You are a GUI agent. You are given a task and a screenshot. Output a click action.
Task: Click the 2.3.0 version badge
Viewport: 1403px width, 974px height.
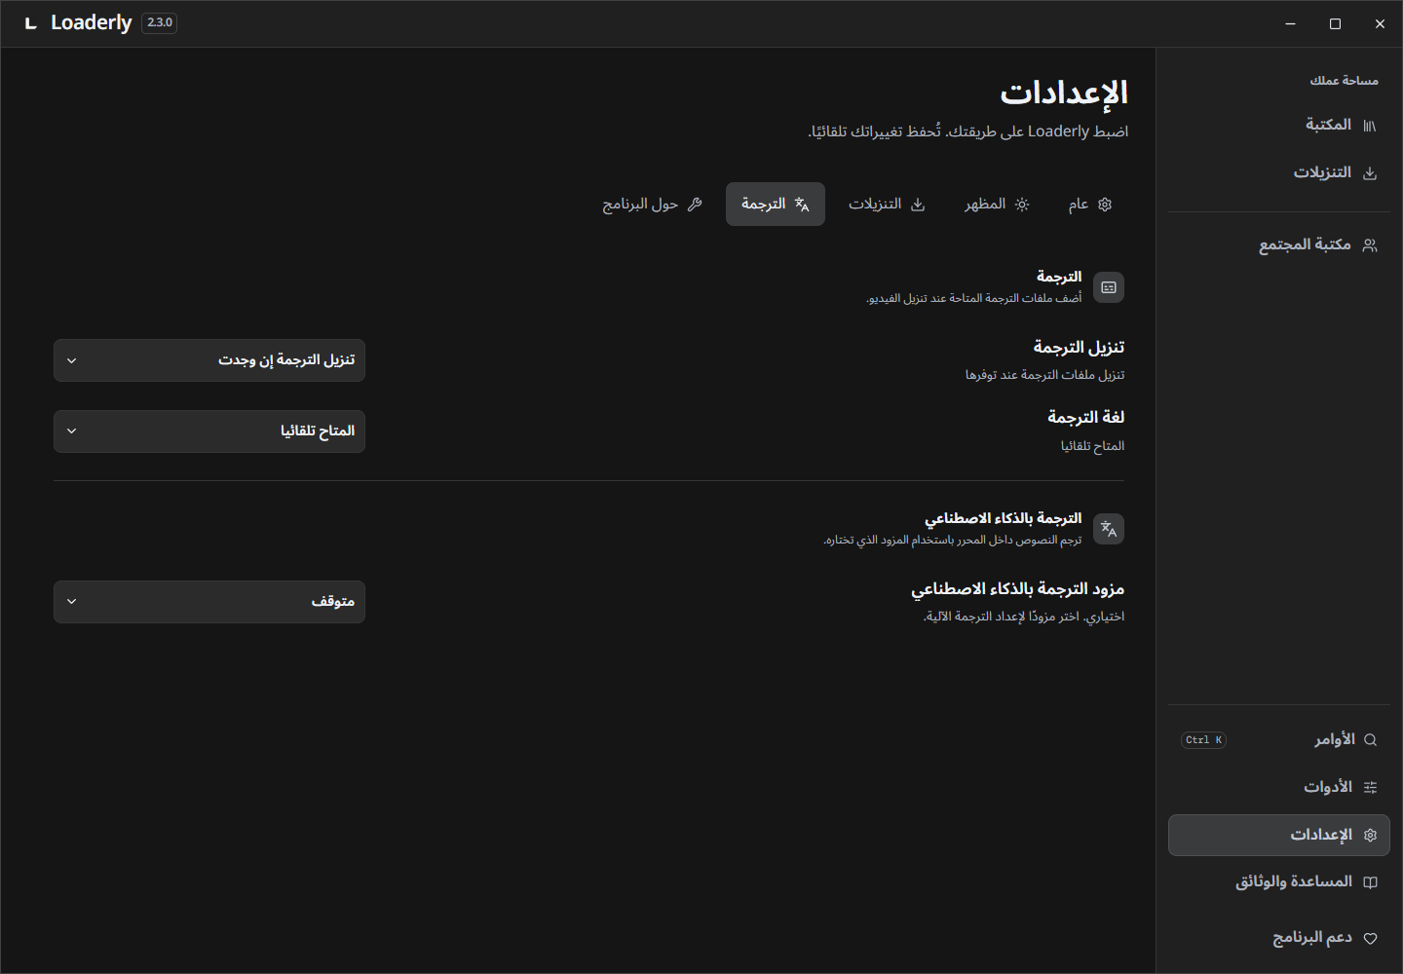pos(160,23)
